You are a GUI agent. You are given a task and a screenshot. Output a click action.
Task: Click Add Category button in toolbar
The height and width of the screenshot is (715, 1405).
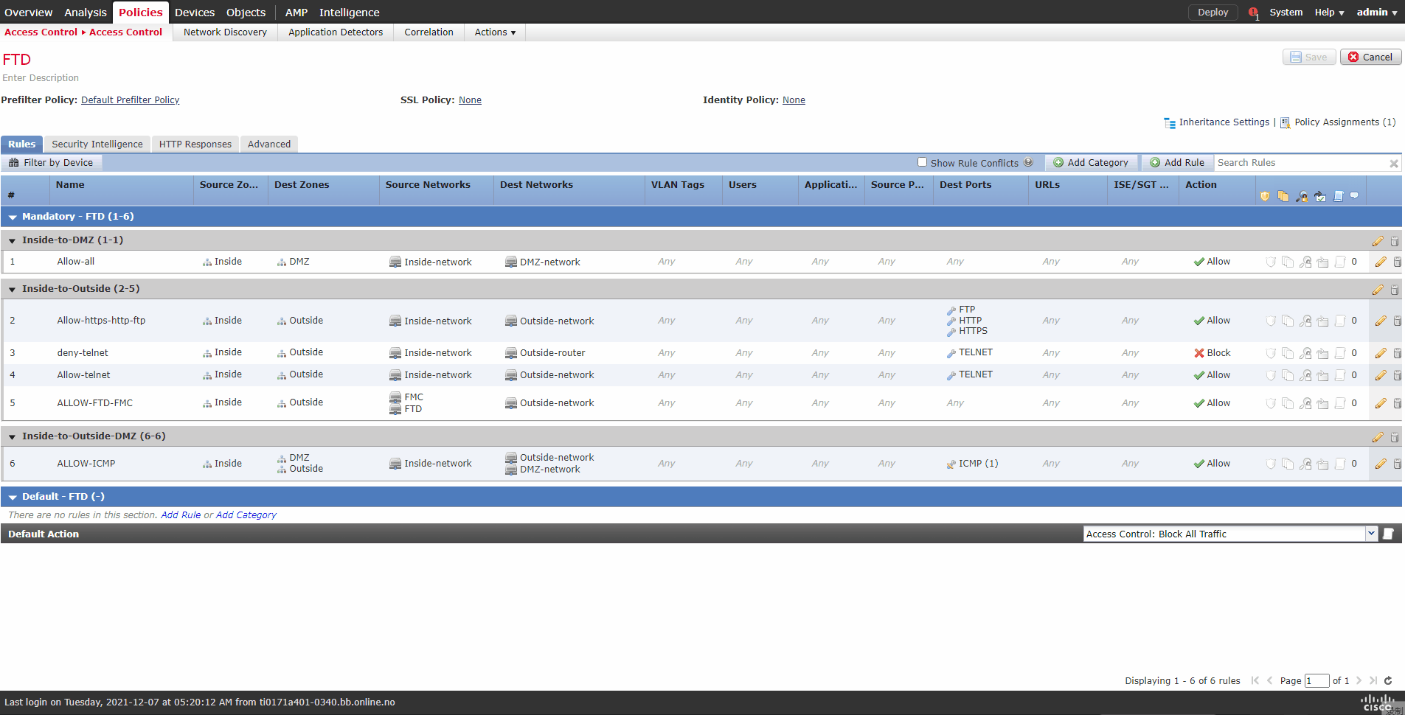click(1091, 163)
